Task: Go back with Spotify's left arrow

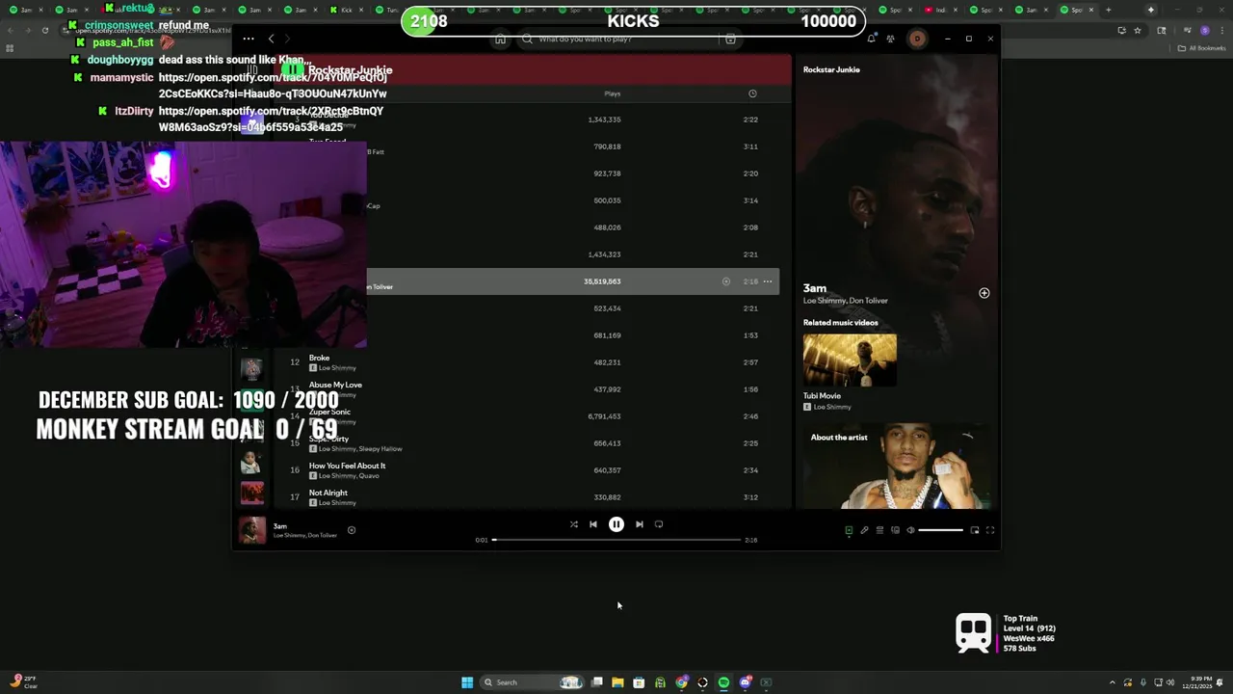Action: pyautogui.click(x=271, y=39)
